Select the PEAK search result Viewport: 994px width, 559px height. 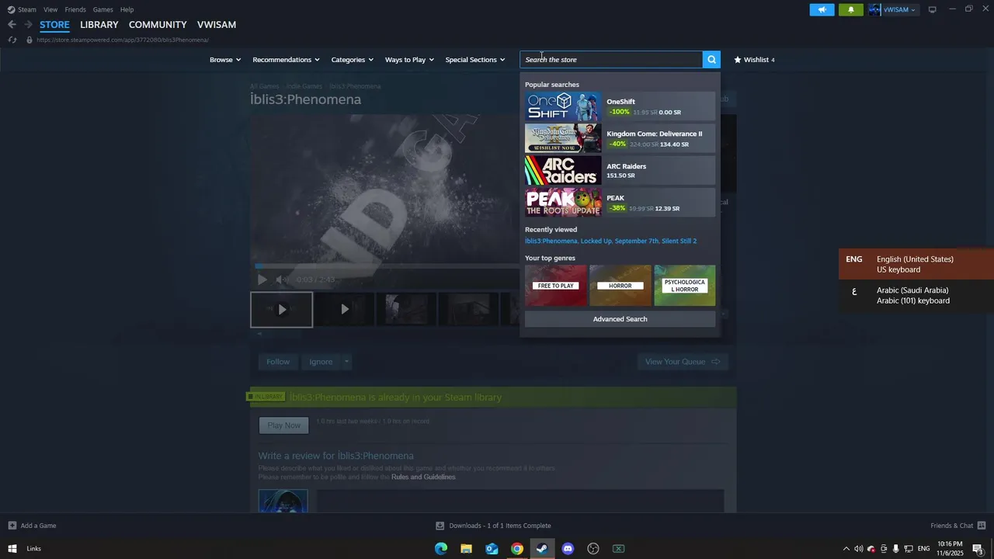[620, 202]
